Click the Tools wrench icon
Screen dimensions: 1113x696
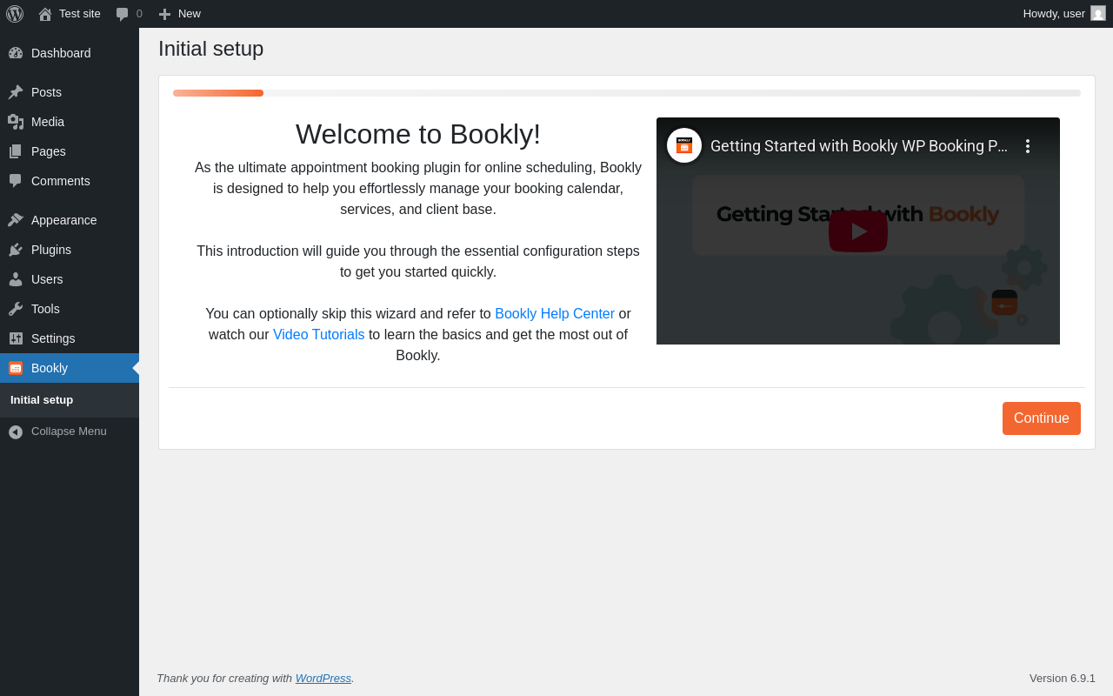point(16,309)
